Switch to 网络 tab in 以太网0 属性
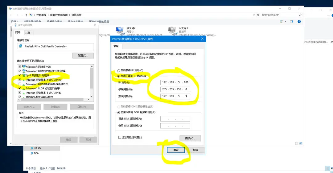This screenshot has width=333, height=173. [18, 32]
